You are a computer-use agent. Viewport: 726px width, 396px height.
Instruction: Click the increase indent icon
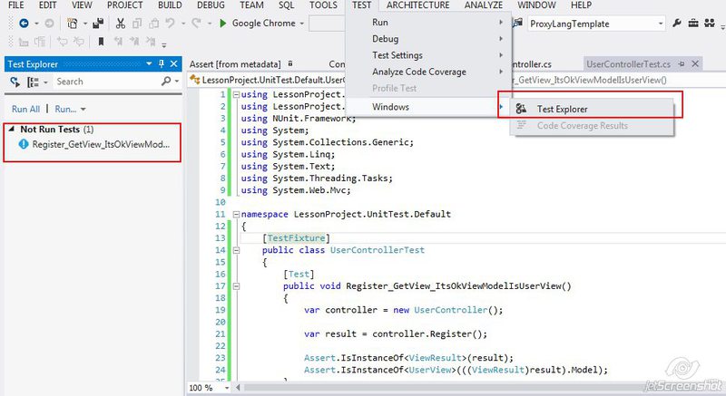coord(40,43)
